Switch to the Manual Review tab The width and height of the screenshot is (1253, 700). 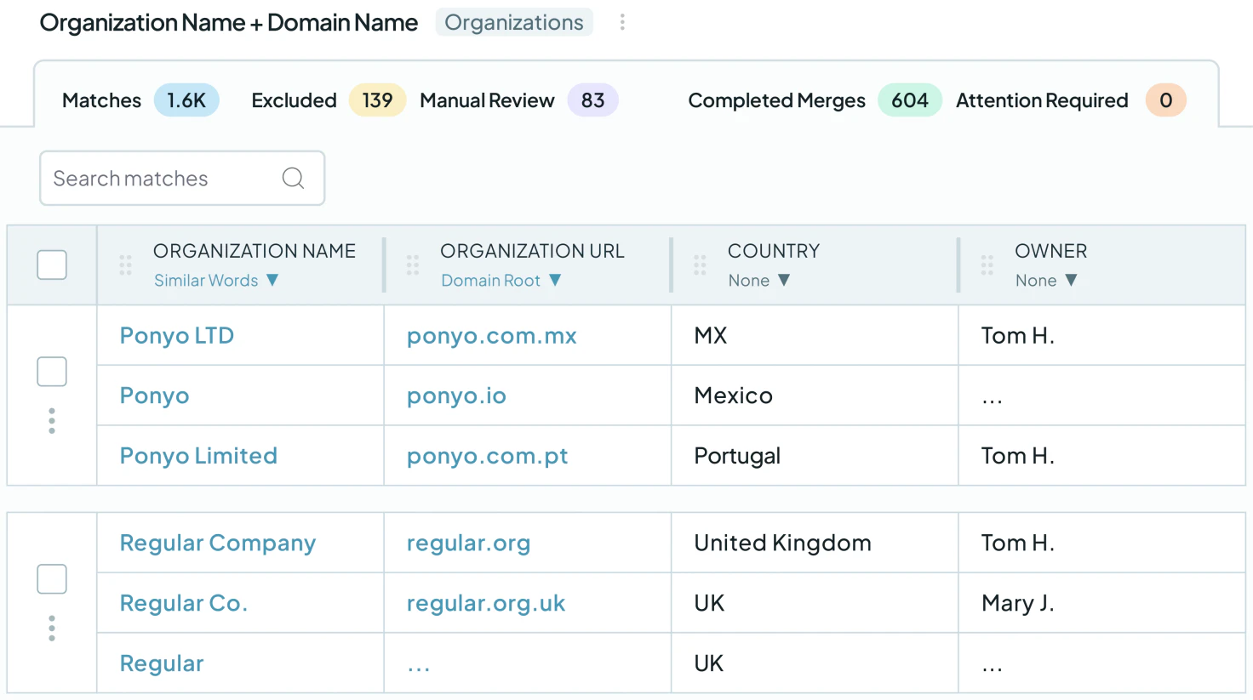(519, 100)
